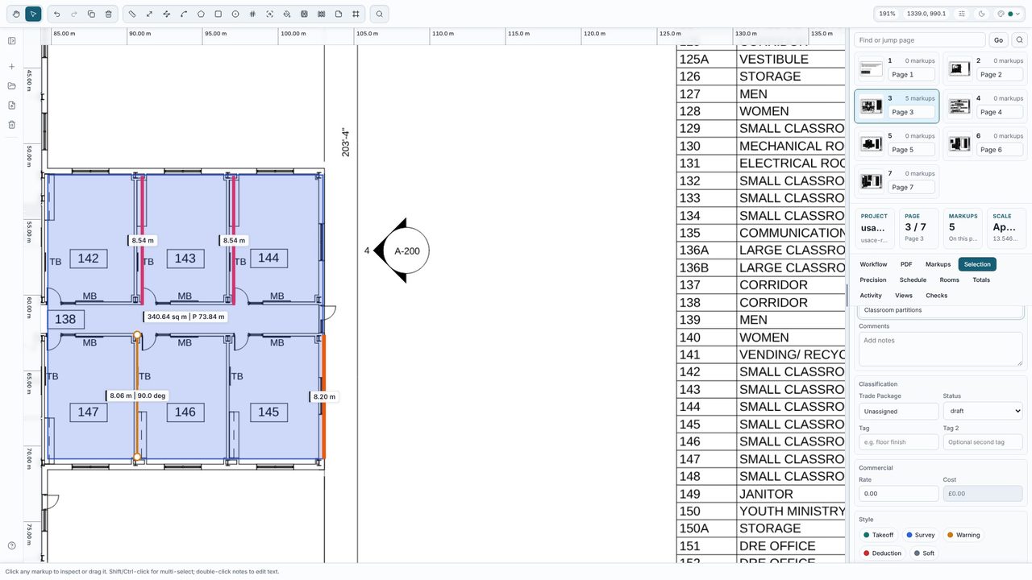Pick the ruler measure tool
Viewport: 1032px width, 580px height.
pos(132,14)
